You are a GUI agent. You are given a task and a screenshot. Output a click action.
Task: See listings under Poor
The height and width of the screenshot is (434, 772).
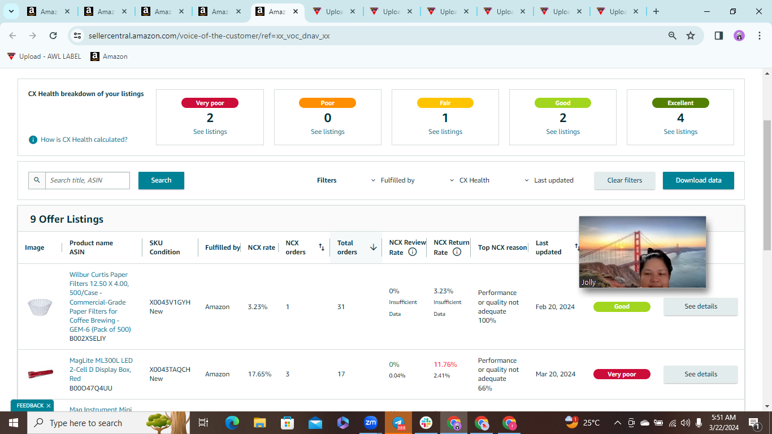tap(328, 132)
